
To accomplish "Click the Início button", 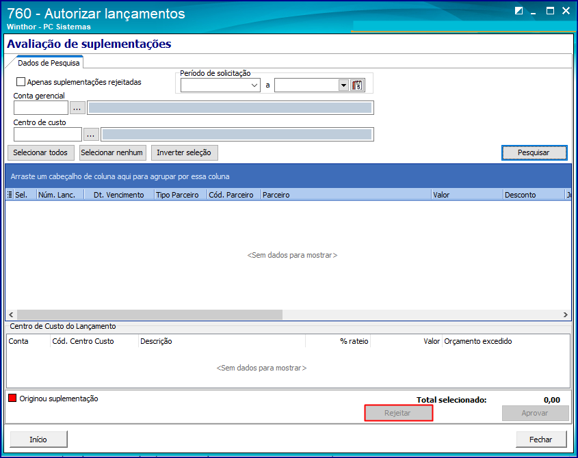I will [39, 440].
